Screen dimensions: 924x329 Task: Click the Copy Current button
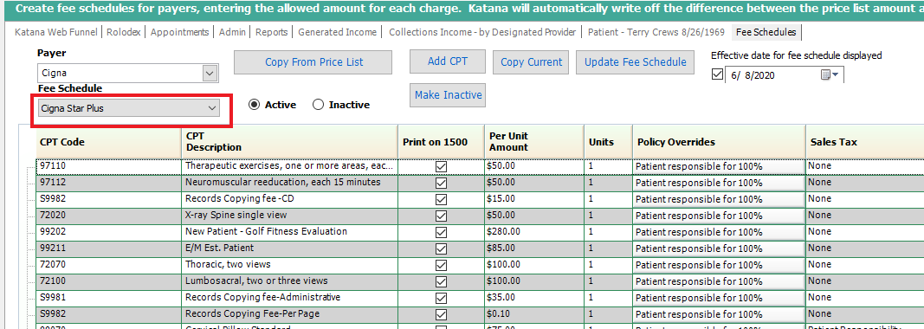pos(532,62)
